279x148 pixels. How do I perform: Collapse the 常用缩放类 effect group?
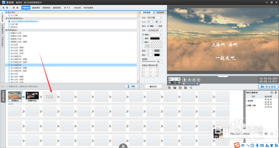pos(7,30)
